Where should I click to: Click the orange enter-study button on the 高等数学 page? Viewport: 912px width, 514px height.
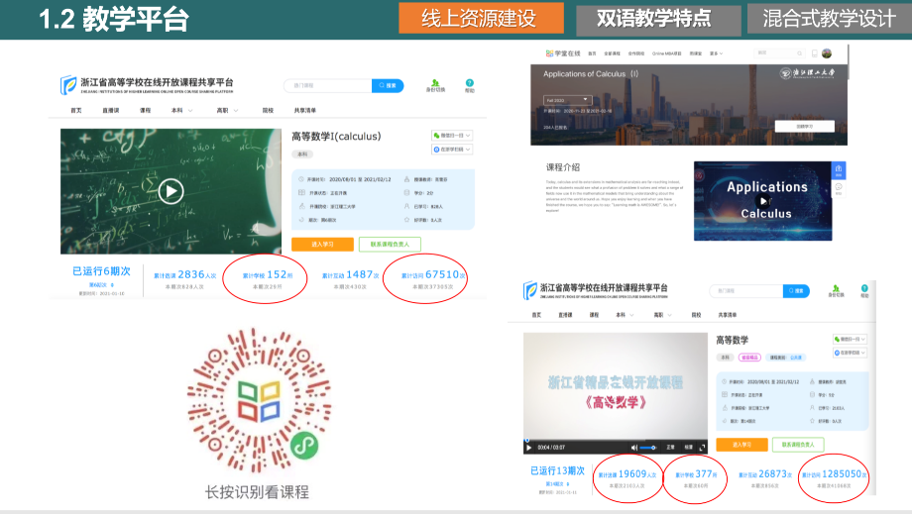[x=741, y=445]
